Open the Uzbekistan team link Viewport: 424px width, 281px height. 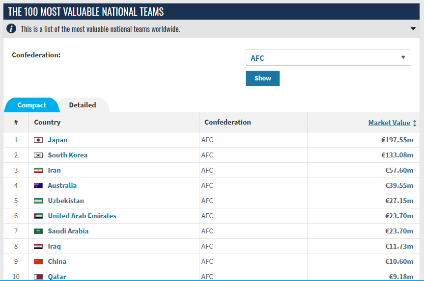(66, 201)
